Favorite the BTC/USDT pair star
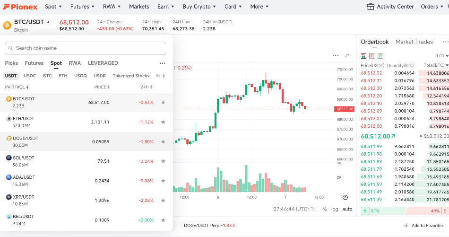The width and height of the screenshot is (449, 237). click(163, 102)
